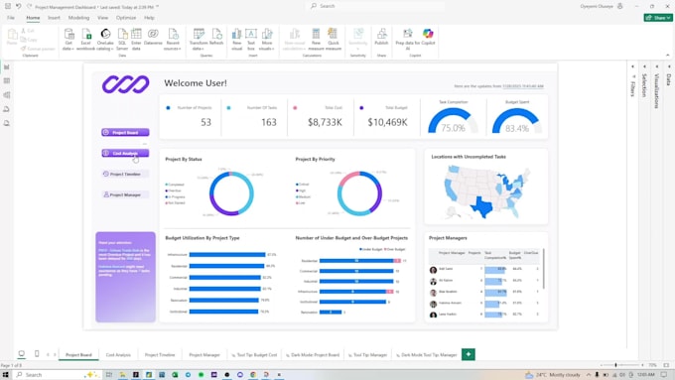Open the More visuals dropdown
Image resolution: width=675 pixels, height=380 pixels.
click(x=267, y=40)
